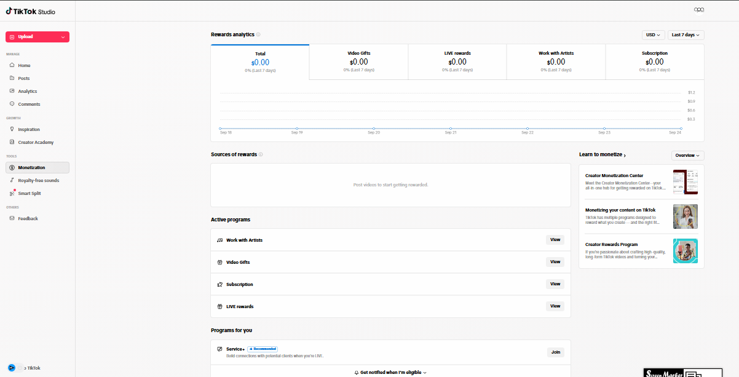Open Royalty-free sounds tool
The width and height of the screenshot is (739, 377).
pos(37,180)
